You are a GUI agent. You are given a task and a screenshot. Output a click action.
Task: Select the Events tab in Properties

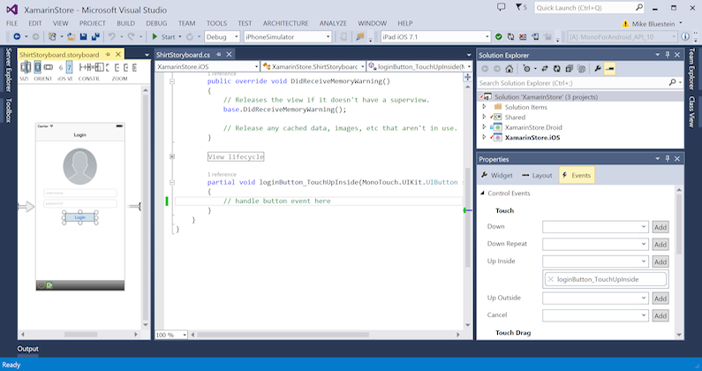(x=577, y=175)
